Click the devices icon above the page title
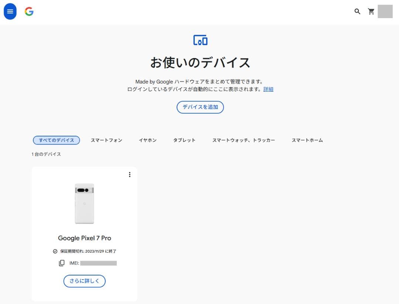 [200, 40]
